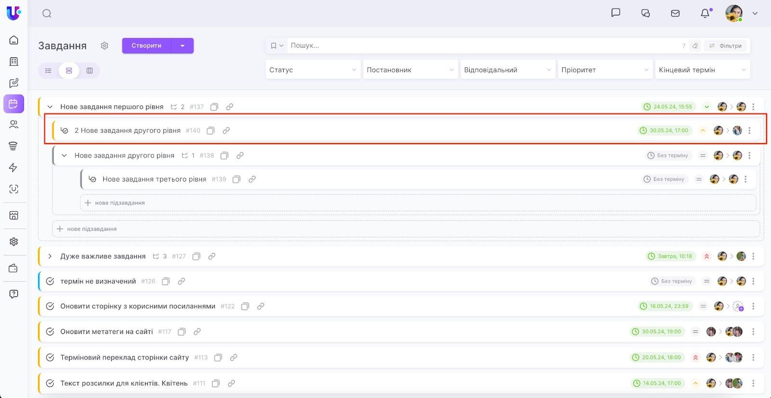The height and width of the screenshot is (398, 771).
Task: Open the discussions icon in the header
Action: 645,13
